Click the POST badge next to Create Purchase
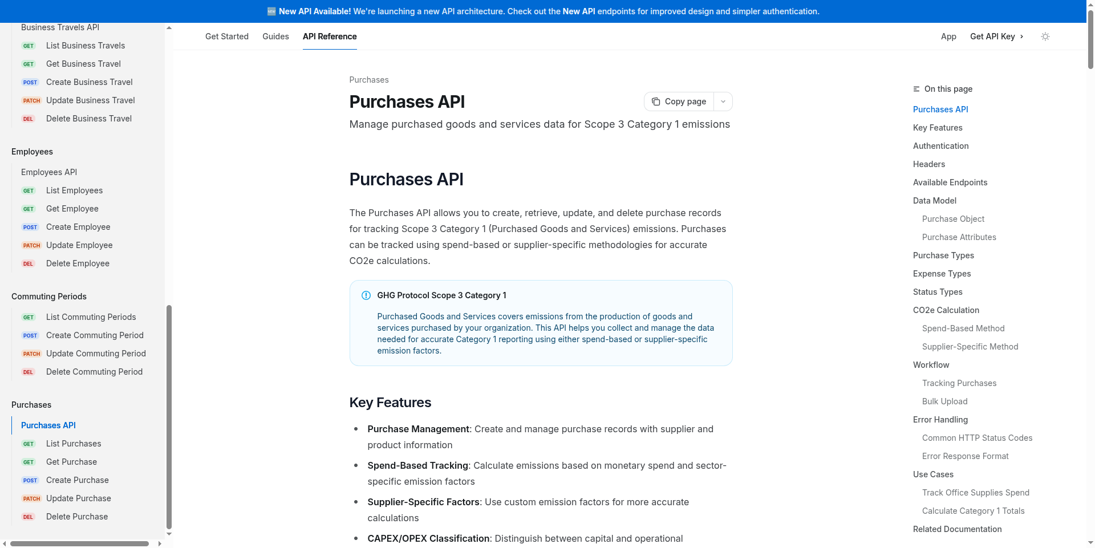This screenshot has height=548, width=1095. pyautogui.click(x=30, y=480)
